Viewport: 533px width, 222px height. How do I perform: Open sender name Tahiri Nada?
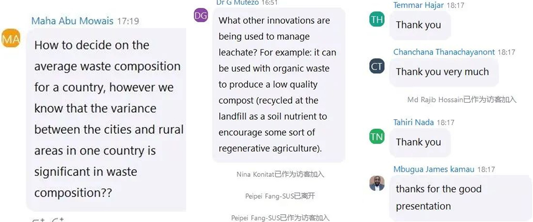(414, 122)
